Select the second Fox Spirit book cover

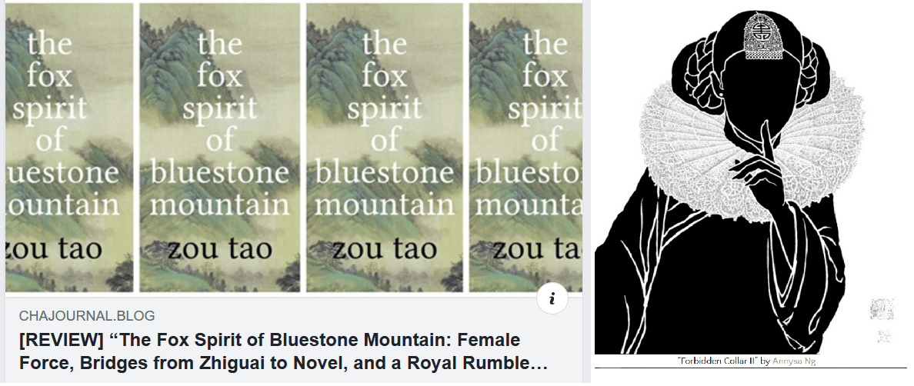click(220, 148)
